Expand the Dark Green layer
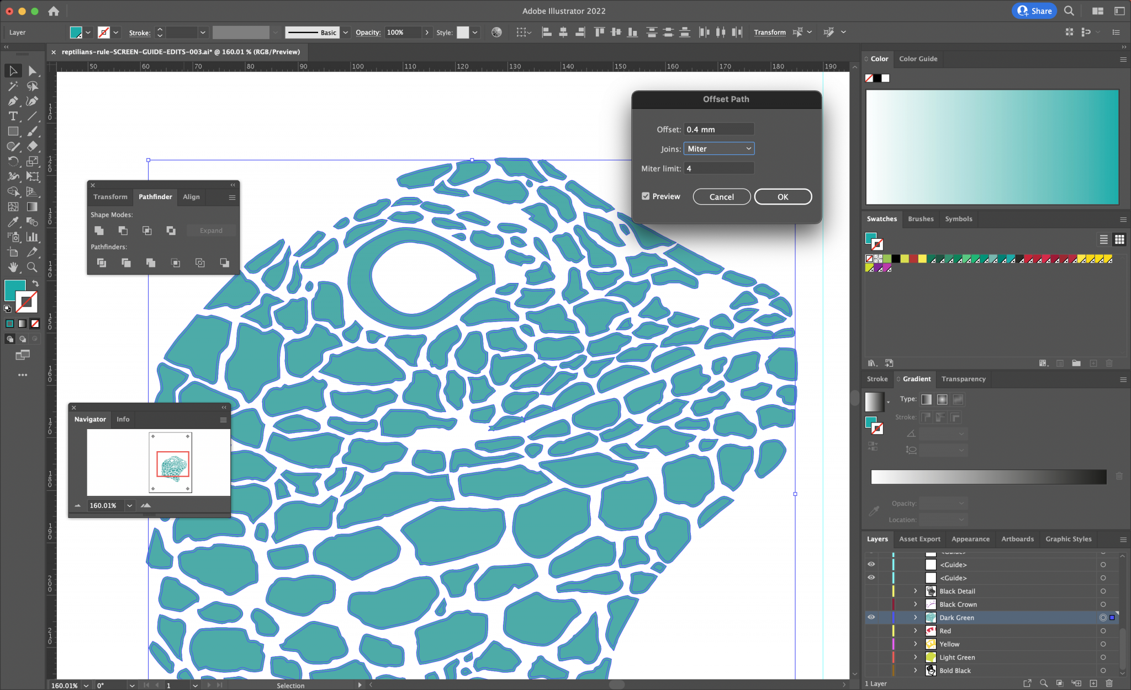The width and height of the screenshot is (1131, 690). click(915, 617)
